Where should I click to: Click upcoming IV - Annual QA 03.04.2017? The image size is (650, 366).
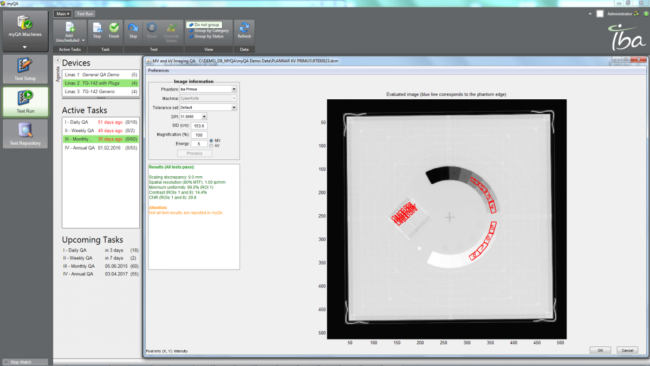click(x=101, y=274)
